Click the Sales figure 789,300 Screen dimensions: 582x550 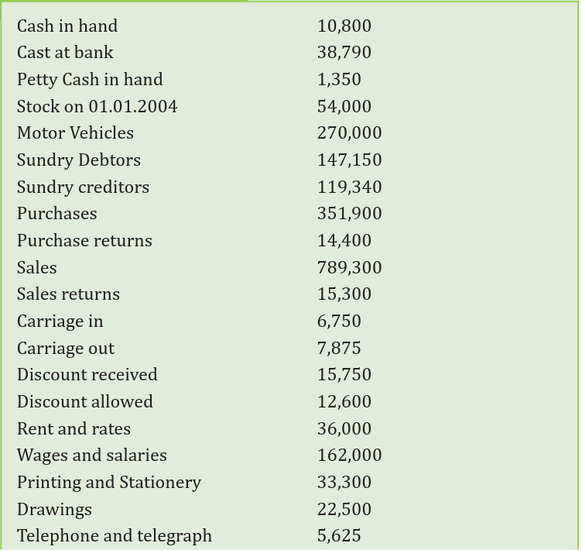click(x=349, y=267)
